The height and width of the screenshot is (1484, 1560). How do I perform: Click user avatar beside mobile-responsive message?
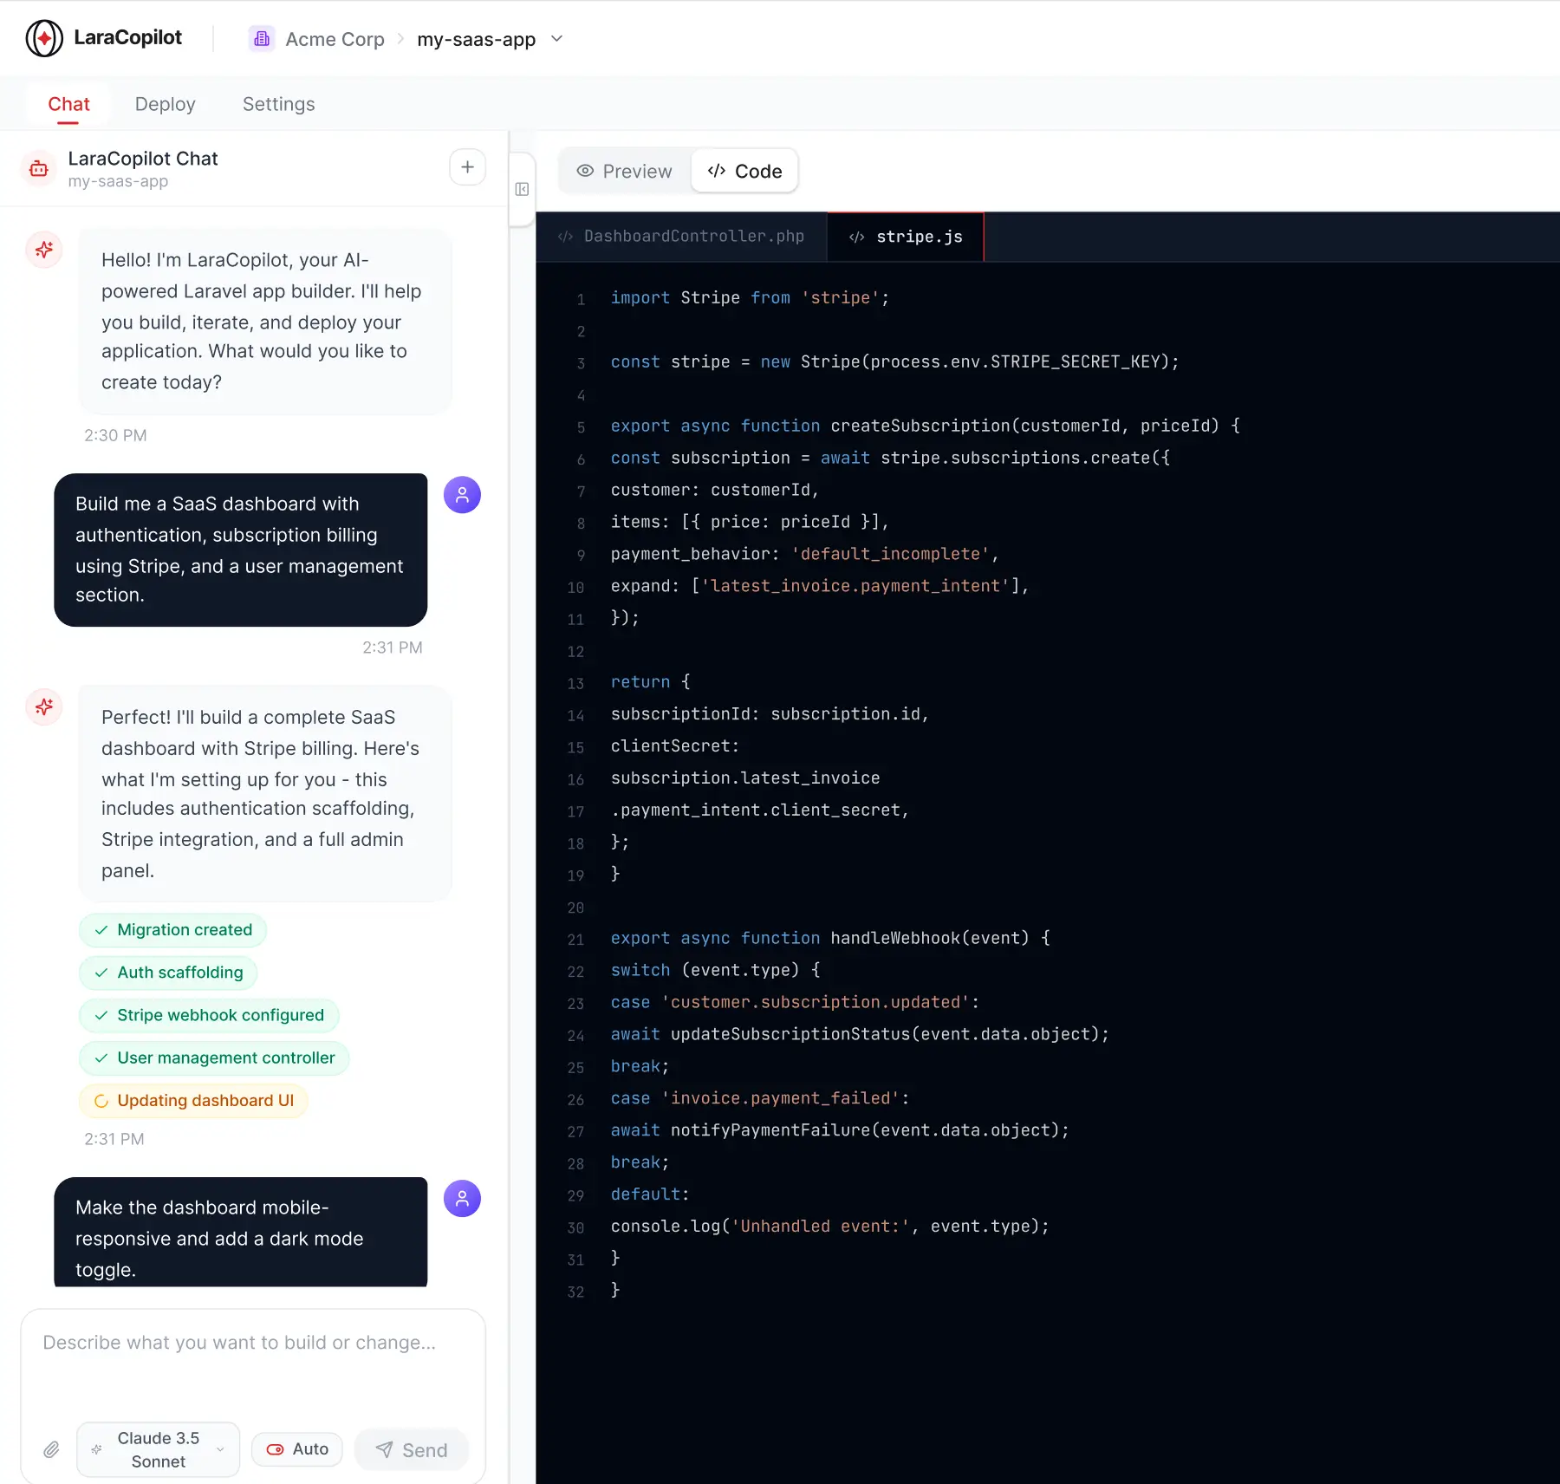point(462,1199)
